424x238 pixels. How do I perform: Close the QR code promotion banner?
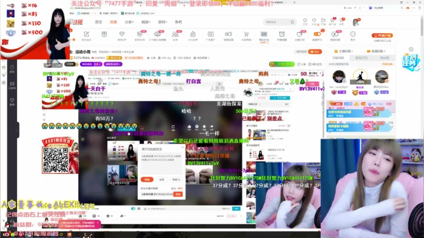(x=82, y=139)
